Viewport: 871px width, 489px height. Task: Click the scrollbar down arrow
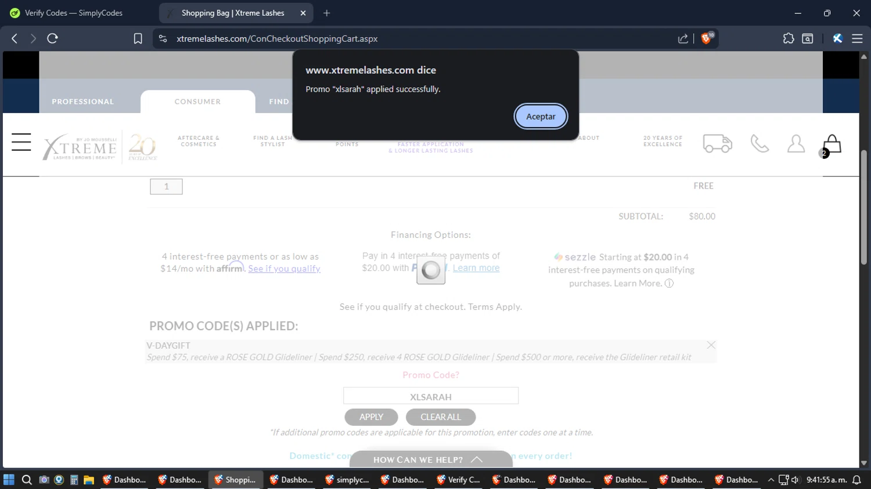(x=864, y=463)
